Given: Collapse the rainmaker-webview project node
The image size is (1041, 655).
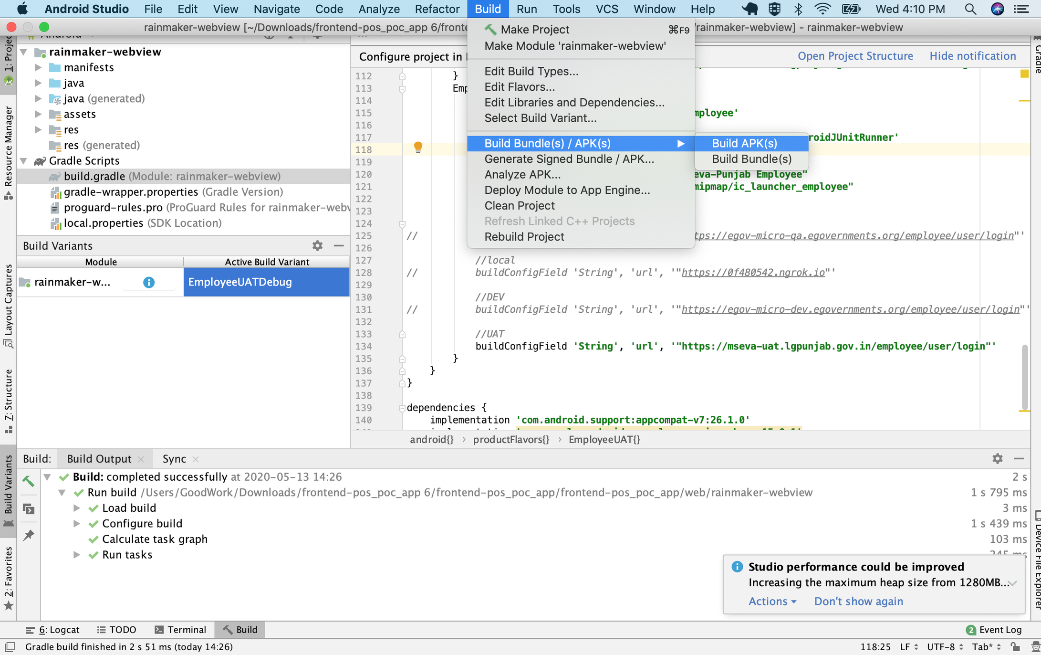Looking at the screenshot, I should tap(24, 52).
